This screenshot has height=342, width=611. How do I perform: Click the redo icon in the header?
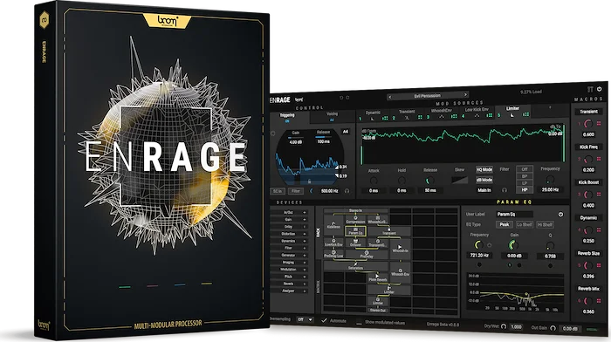tap(347, 98)
